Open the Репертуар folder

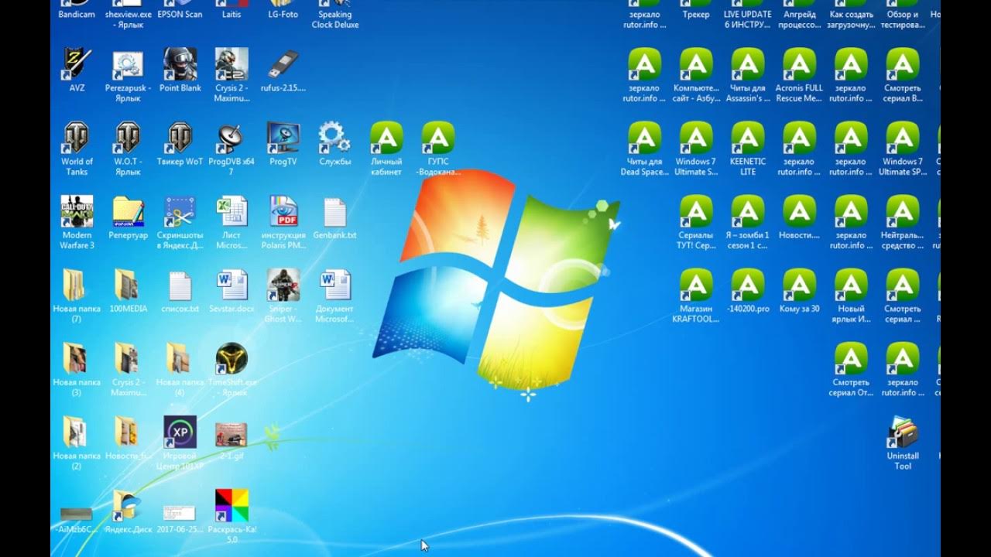click(128, 211)
